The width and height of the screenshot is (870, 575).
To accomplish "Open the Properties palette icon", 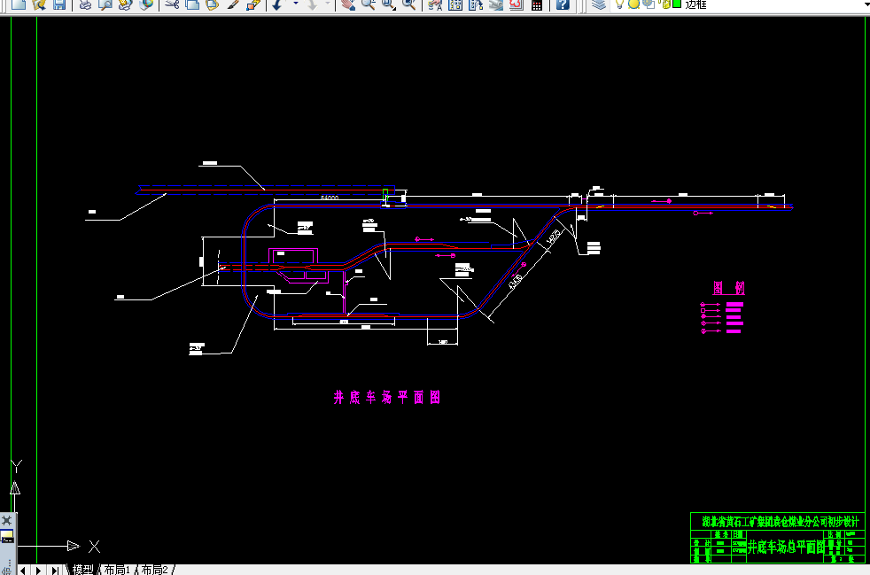I will 435,4.
